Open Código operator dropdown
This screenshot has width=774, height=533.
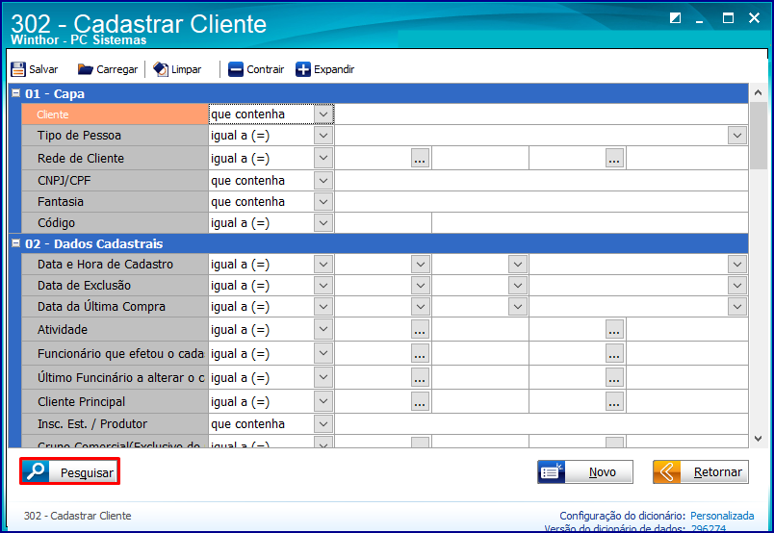(323, 223)
